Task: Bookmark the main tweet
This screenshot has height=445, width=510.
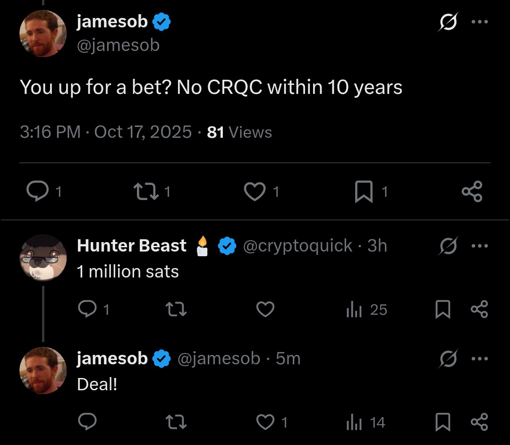Action: click(363, 191)
